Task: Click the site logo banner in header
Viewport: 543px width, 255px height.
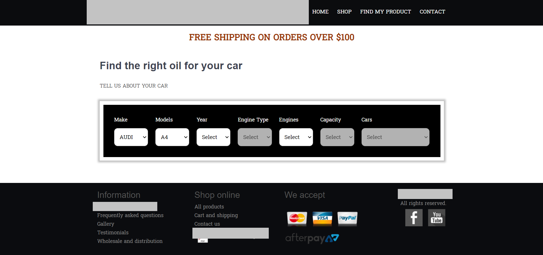Action: (x=198, y=12)
